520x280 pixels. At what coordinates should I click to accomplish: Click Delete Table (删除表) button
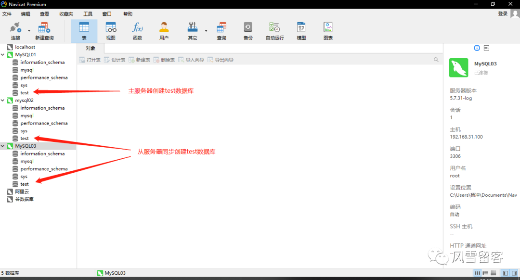164,60
